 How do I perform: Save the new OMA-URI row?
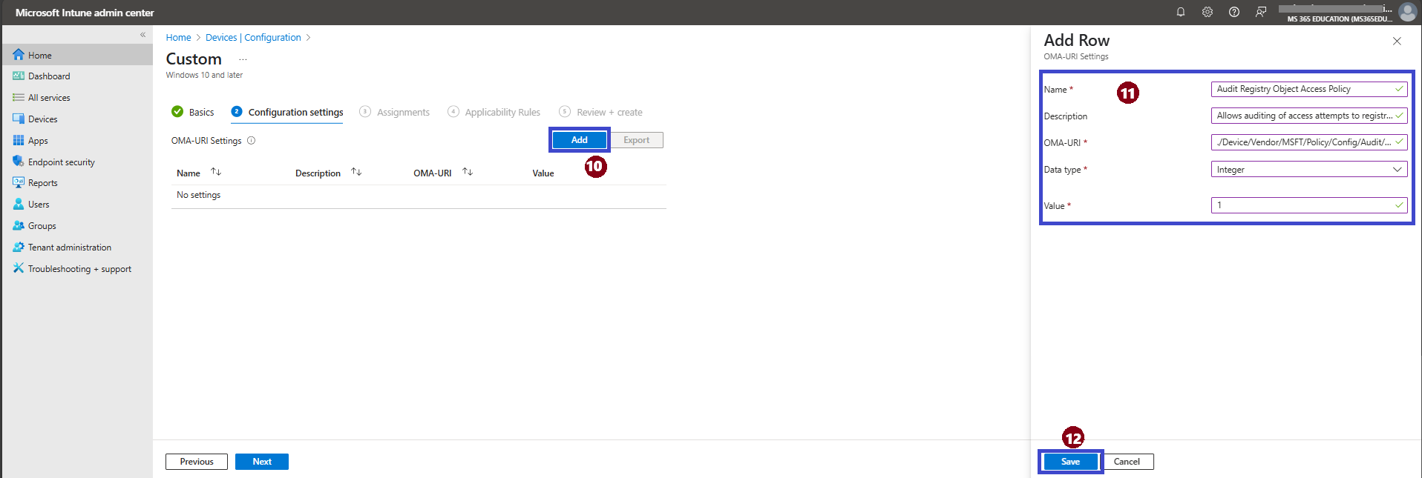[1070, 461]
